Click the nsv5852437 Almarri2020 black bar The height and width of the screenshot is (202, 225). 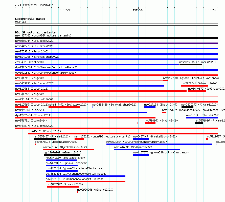pyautogui.click(x=45, y=139)
